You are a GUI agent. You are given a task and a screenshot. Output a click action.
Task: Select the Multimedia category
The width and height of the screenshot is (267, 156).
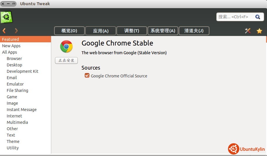tap(17, 122)
